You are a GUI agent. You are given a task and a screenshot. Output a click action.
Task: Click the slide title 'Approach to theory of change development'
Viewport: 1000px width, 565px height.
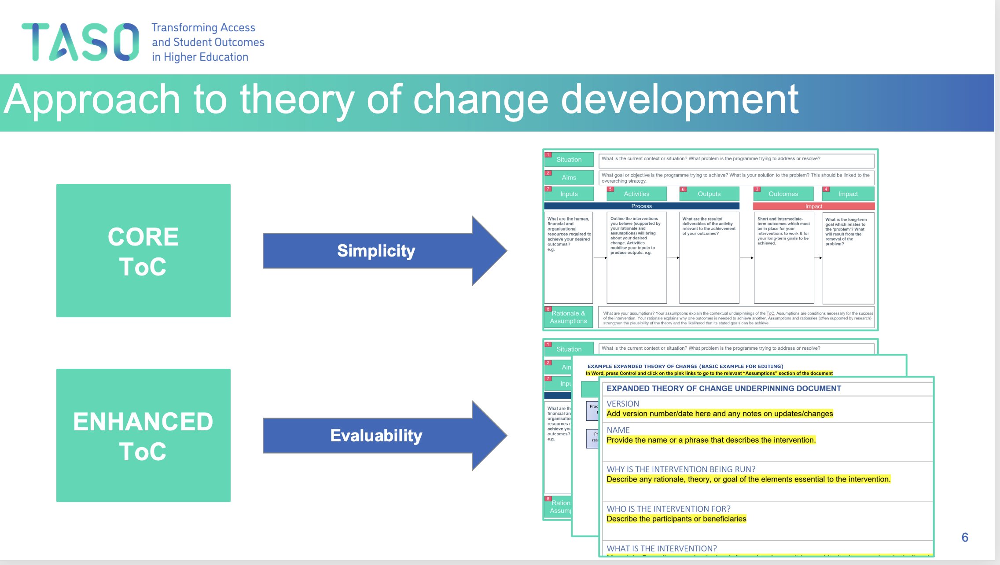[x=401, y=100]
